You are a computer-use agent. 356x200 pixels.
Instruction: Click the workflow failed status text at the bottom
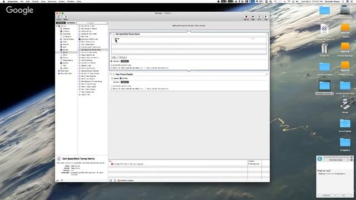click(127, 181)
